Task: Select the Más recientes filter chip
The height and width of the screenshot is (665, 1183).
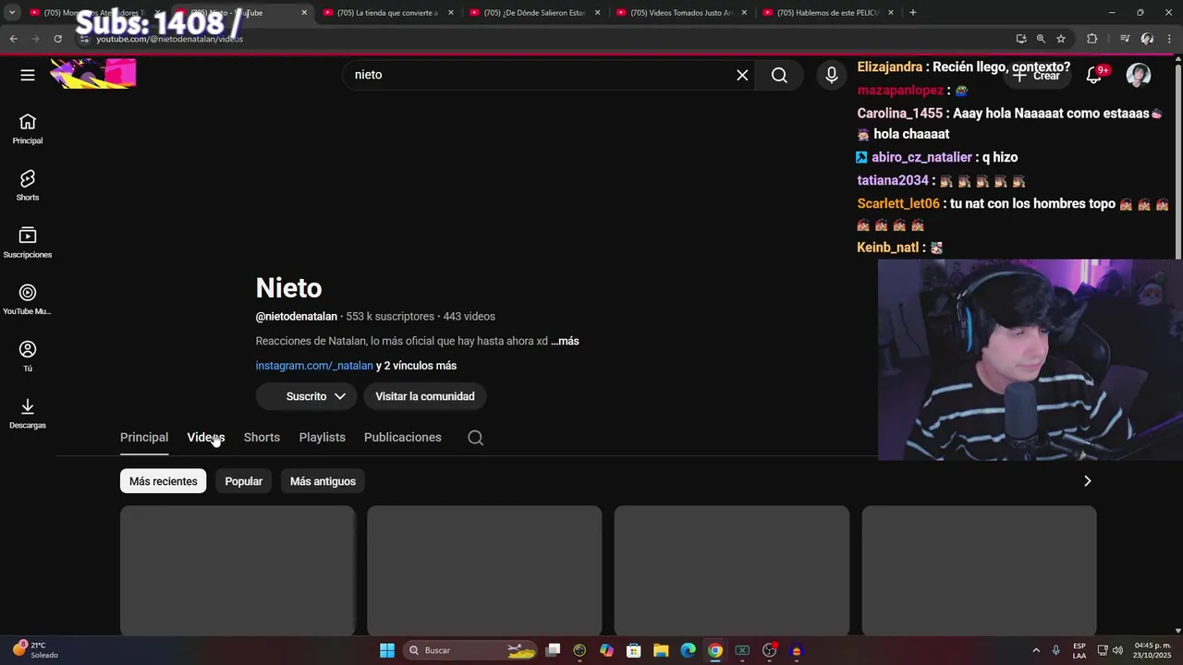Action: (x=163, y=481)
